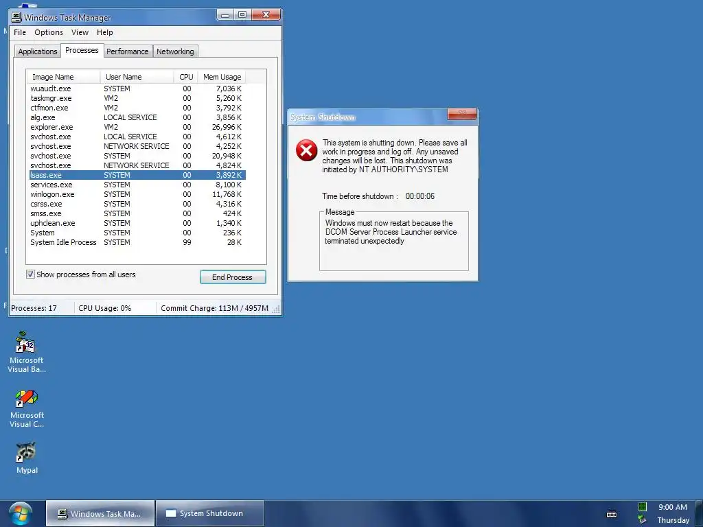Image resolution: width=703 pixels, height=527 pixels.
Task: Select the smss.exe process row
Action: tap(137, 214)
